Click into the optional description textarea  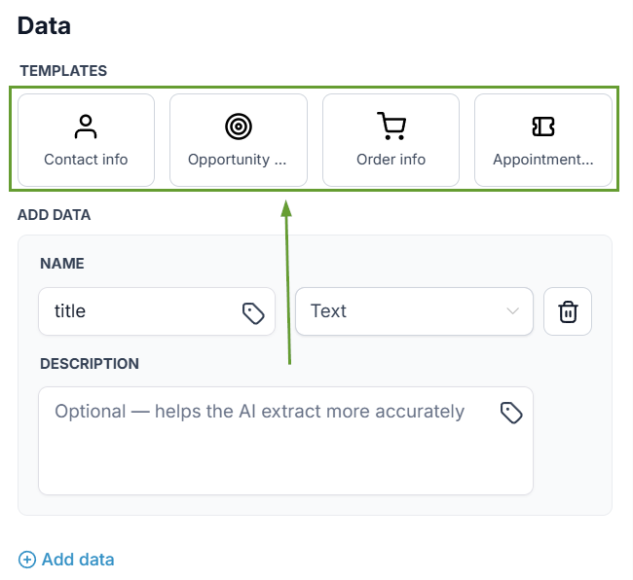coord(285,441)
